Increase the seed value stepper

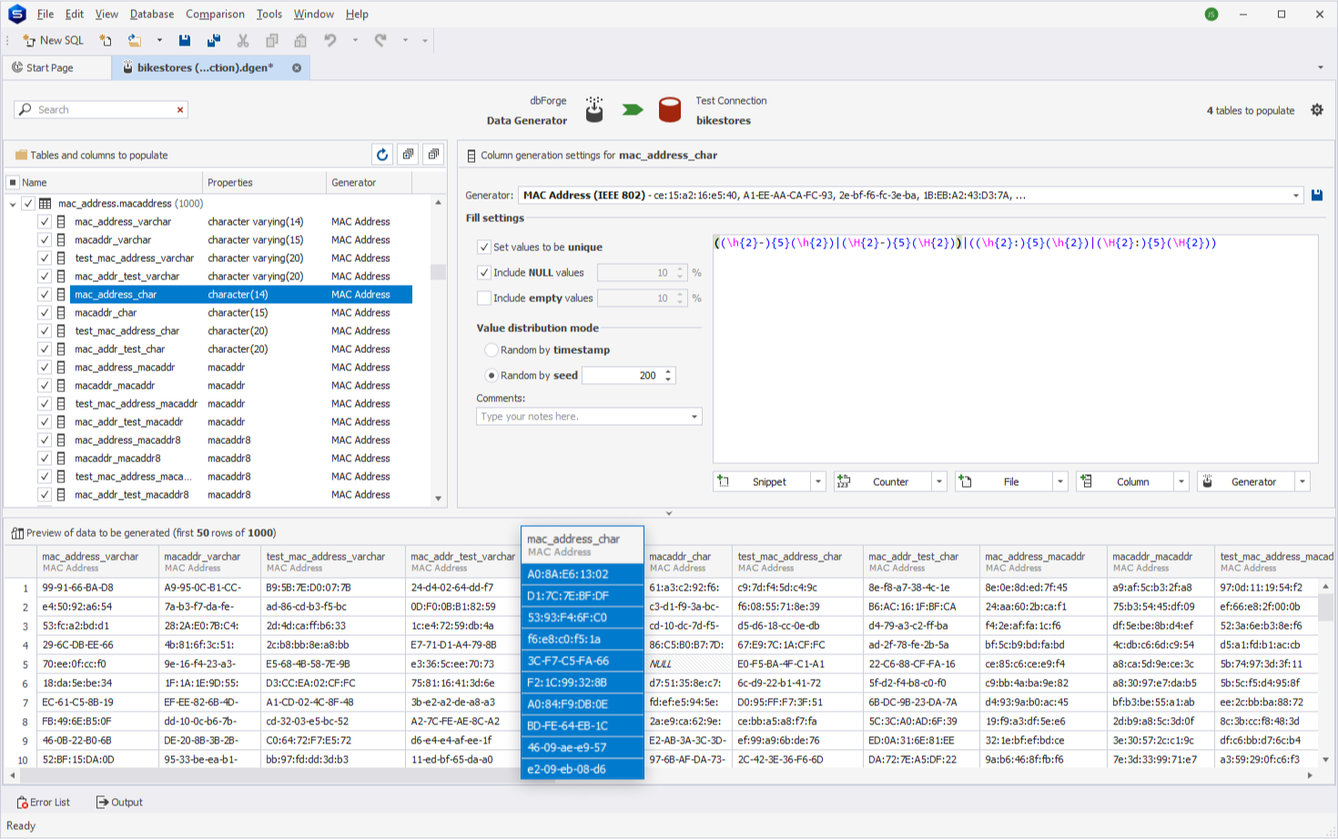click(668, 371)
